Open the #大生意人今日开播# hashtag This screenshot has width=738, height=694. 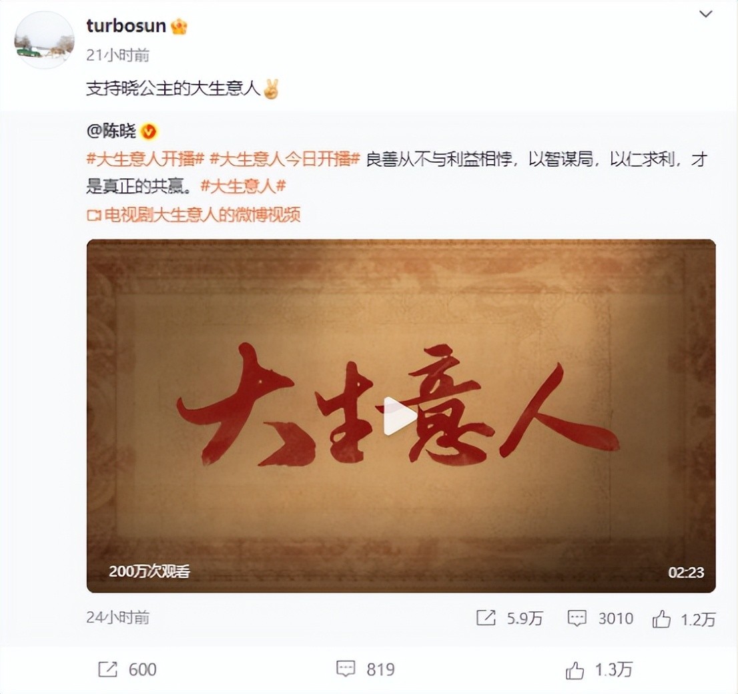coord(285,159)
